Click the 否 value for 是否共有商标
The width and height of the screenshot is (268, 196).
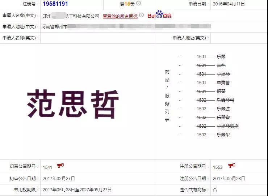point(215,190)
